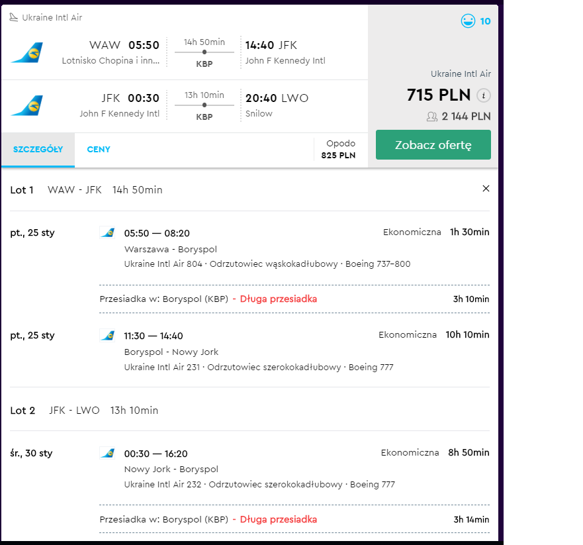Close the flight details panel
The height and width of the screenshot is (545, 583).
(x=486, y=189)
